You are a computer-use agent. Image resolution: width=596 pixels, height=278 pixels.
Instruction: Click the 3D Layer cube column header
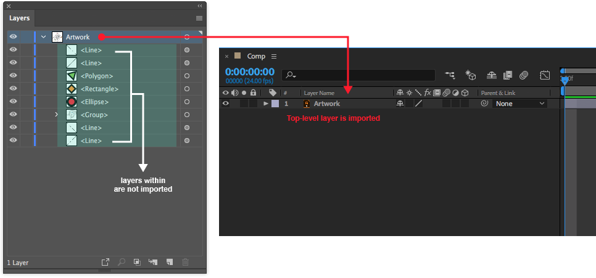(465, 92)
